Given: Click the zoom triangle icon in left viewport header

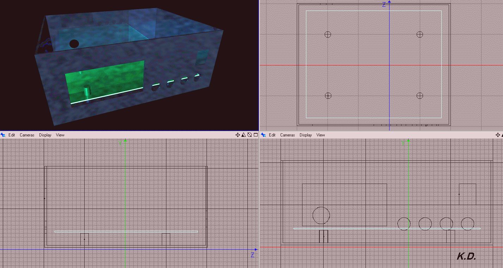Looking at the screenshot, I should (244, 135).
